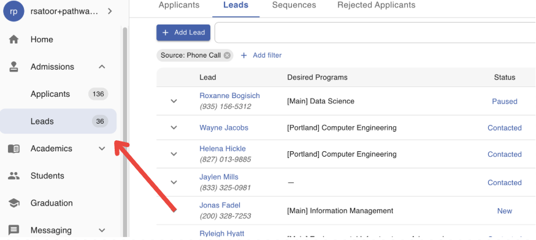This screenshot has height=240, width=536.
Task: Click the Lead column header
Action: (x=208, y=77)
